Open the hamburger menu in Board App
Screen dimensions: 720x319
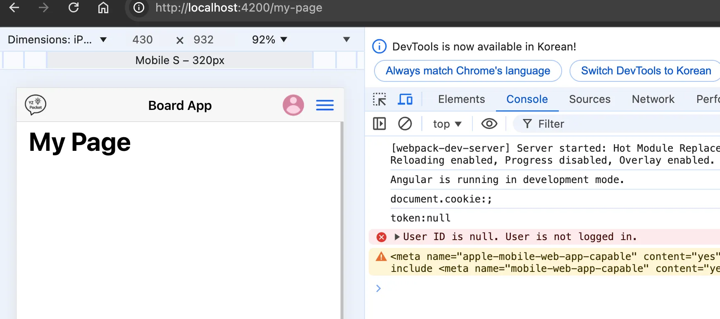pos(325,105)
